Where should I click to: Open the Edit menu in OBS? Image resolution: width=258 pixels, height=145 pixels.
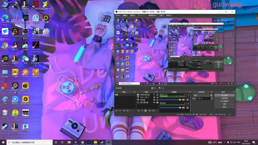point(125,15)
